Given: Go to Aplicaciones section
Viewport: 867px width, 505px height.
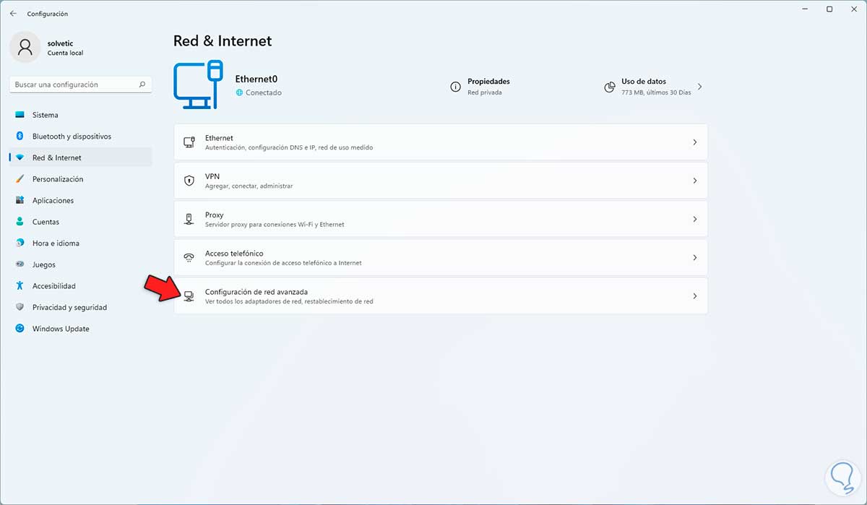Looking at the screenshot, I should [81, 200].
